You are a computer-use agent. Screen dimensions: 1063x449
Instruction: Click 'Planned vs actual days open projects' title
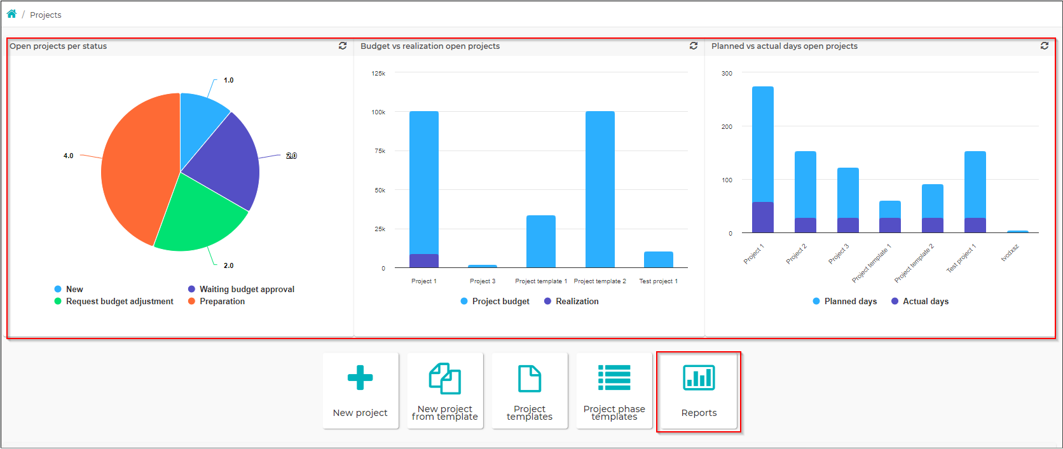(x=785, y=46)
